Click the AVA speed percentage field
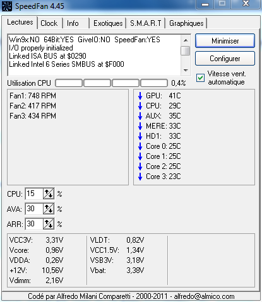 pyautogui.click(x=34, y=209)
